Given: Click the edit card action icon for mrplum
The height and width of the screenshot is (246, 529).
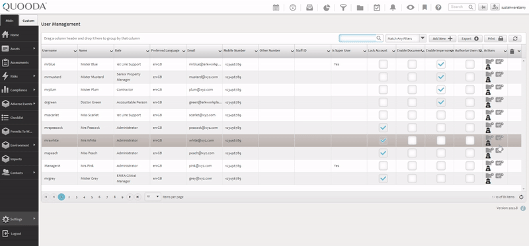Looking at the screenshot, I should [x=499, y=87].
